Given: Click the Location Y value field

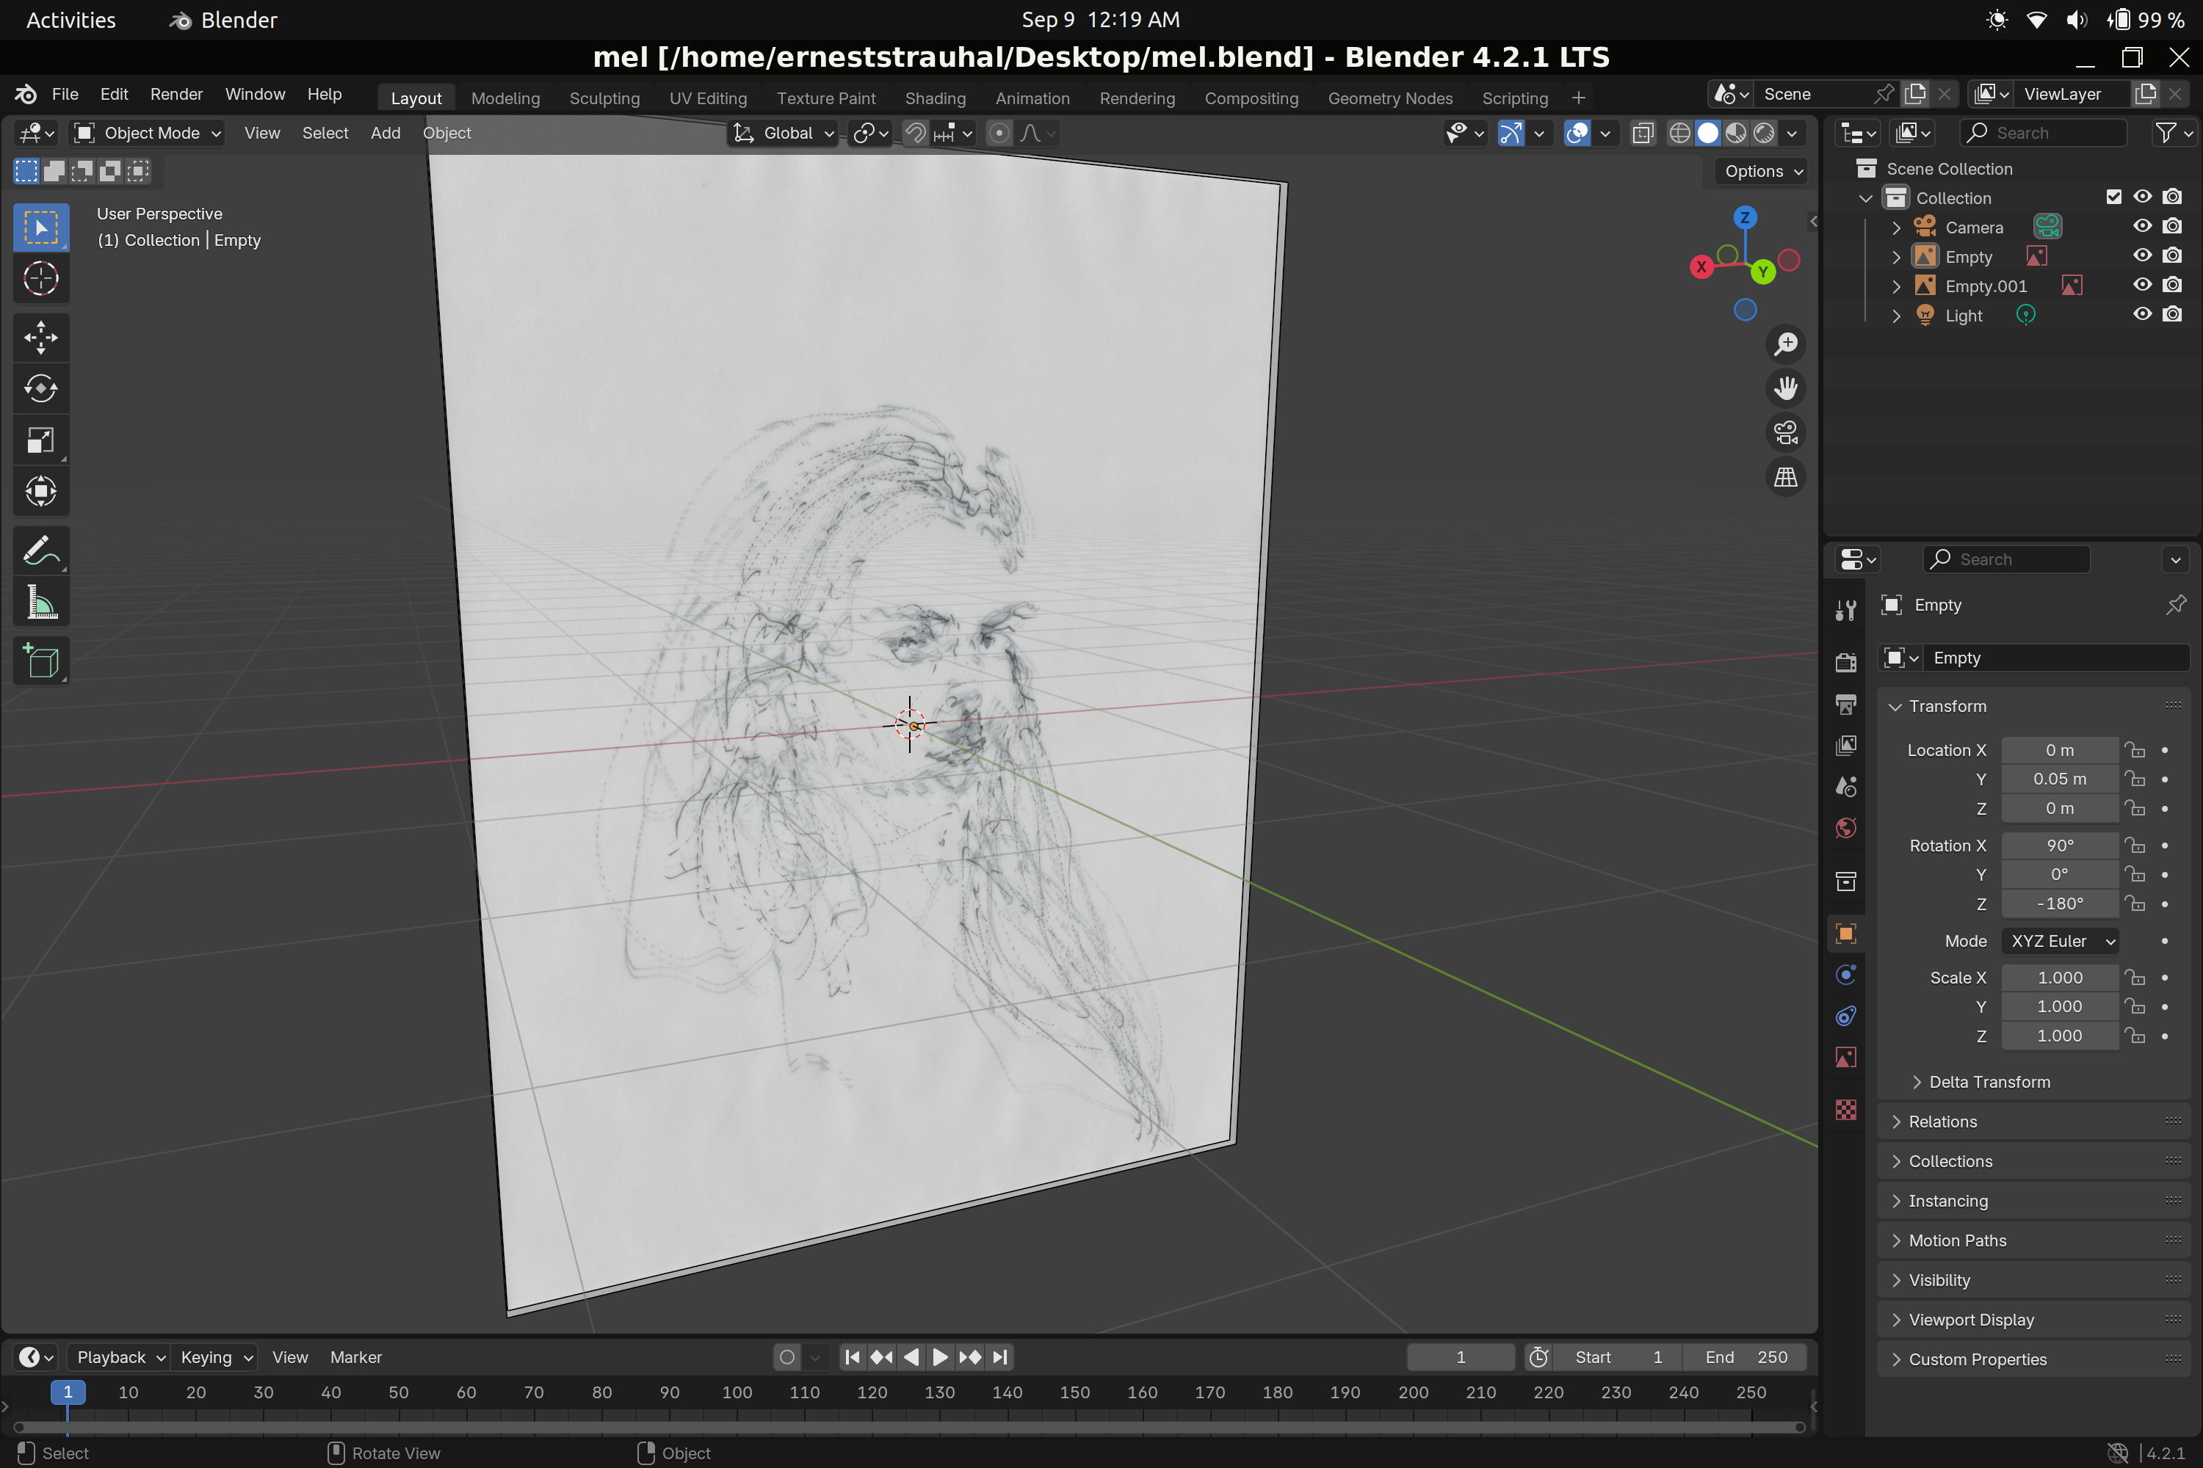Looking at the screenshot, I should click(x=2059, y=779).
